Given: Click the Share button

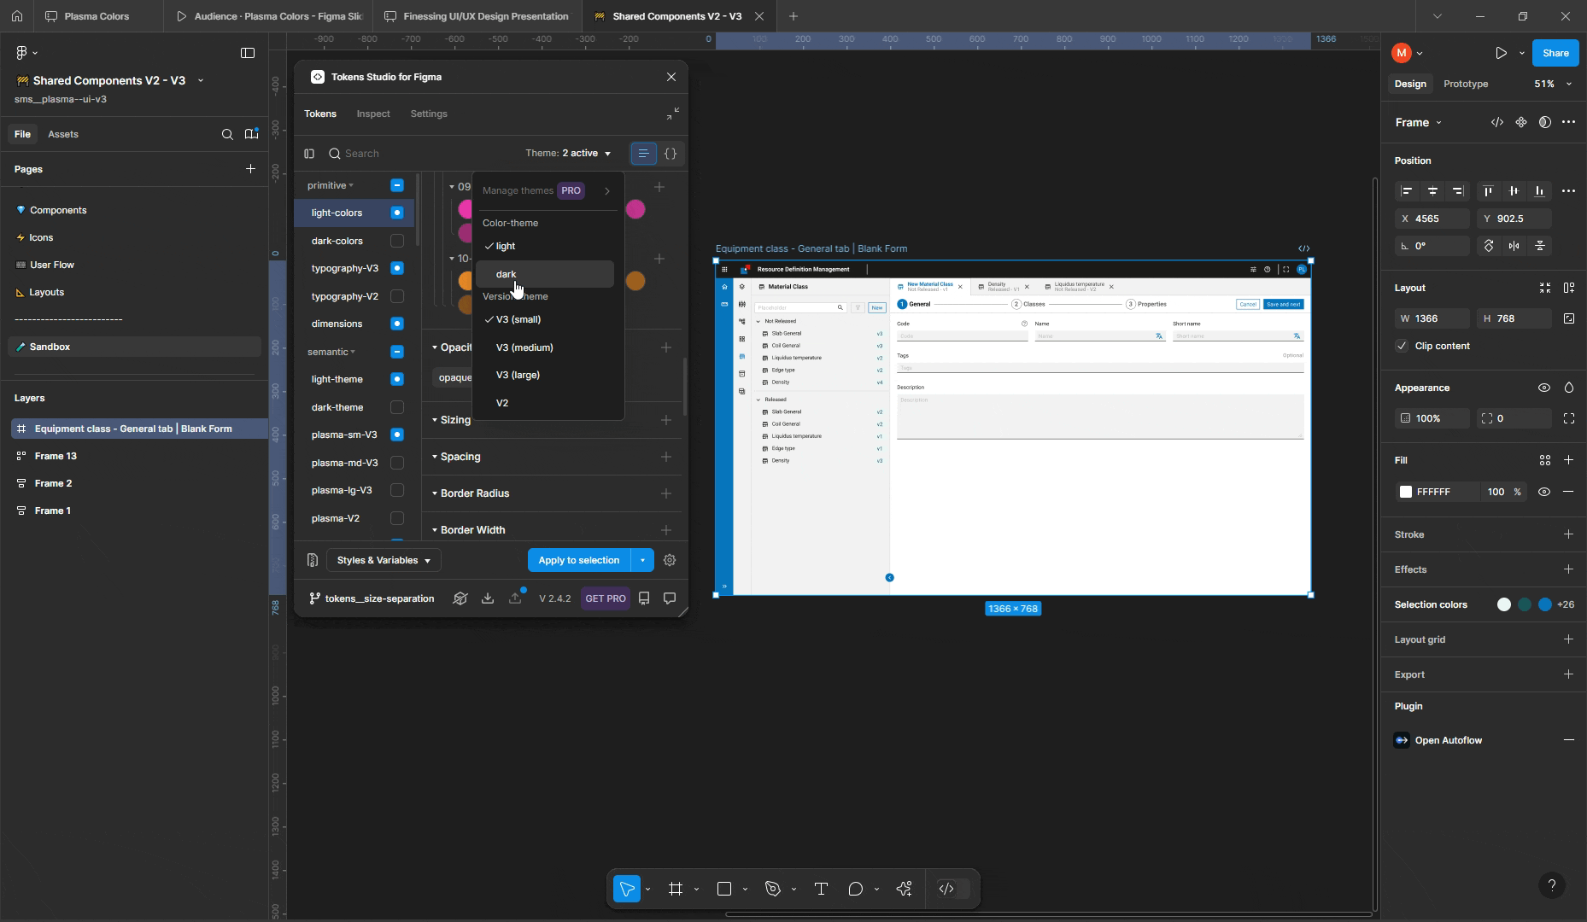Looking at the screenshot, I should click(x=1555, y=53).
